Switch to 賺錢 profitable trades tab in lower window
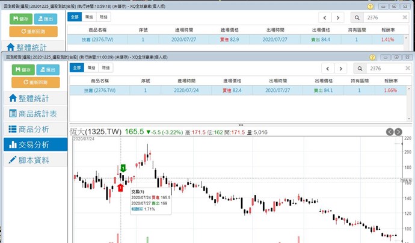 [x=90, y=68]
